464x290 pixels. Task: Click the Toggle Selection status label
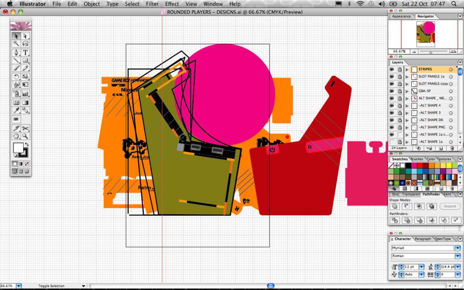tap(51, 286)
